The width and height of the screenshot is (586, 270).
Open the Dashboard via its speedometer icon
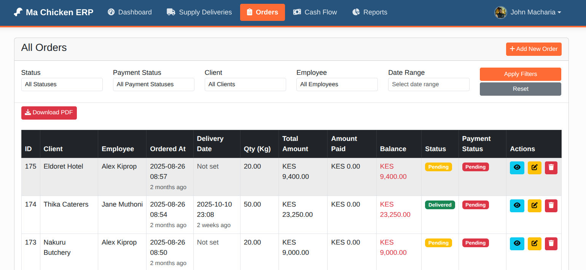(x=111, y=12)
